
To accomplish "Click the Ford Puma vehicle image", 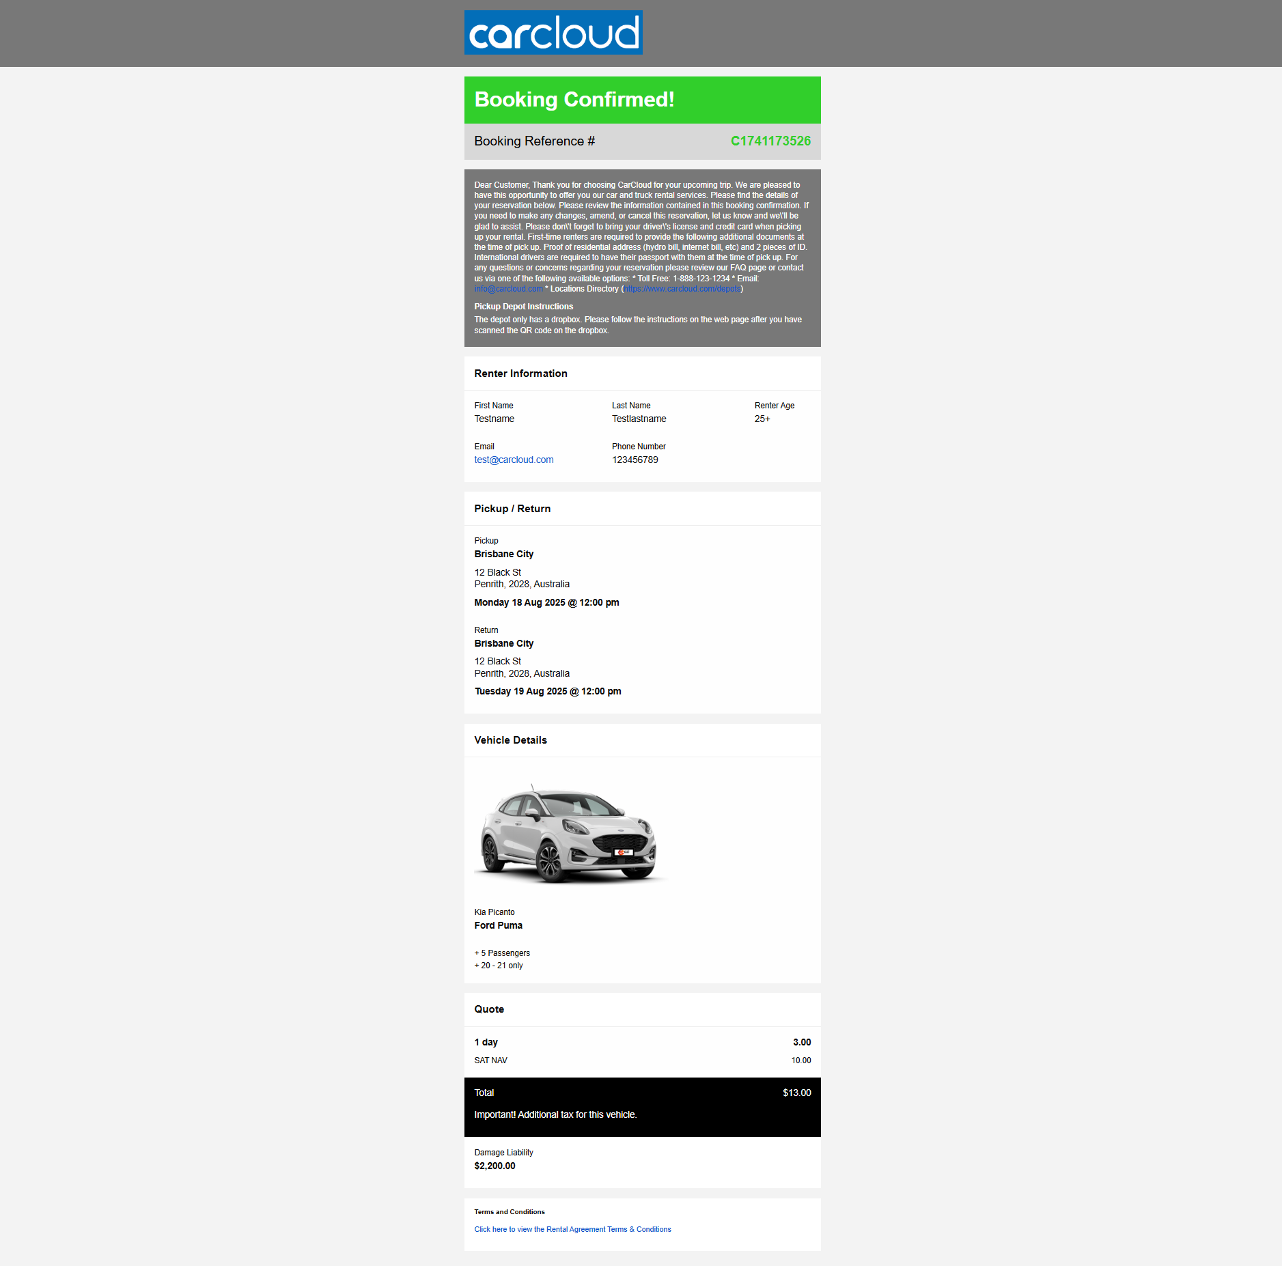I will coord(570,834).
